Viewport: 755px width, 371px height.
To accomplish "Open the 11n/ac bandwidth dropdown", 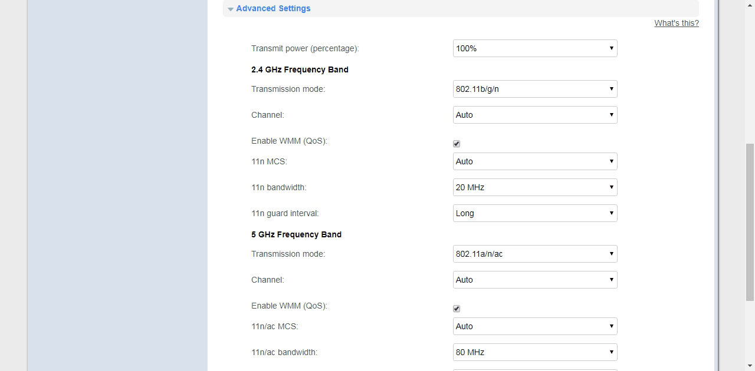I will click(x=534, y=352).
